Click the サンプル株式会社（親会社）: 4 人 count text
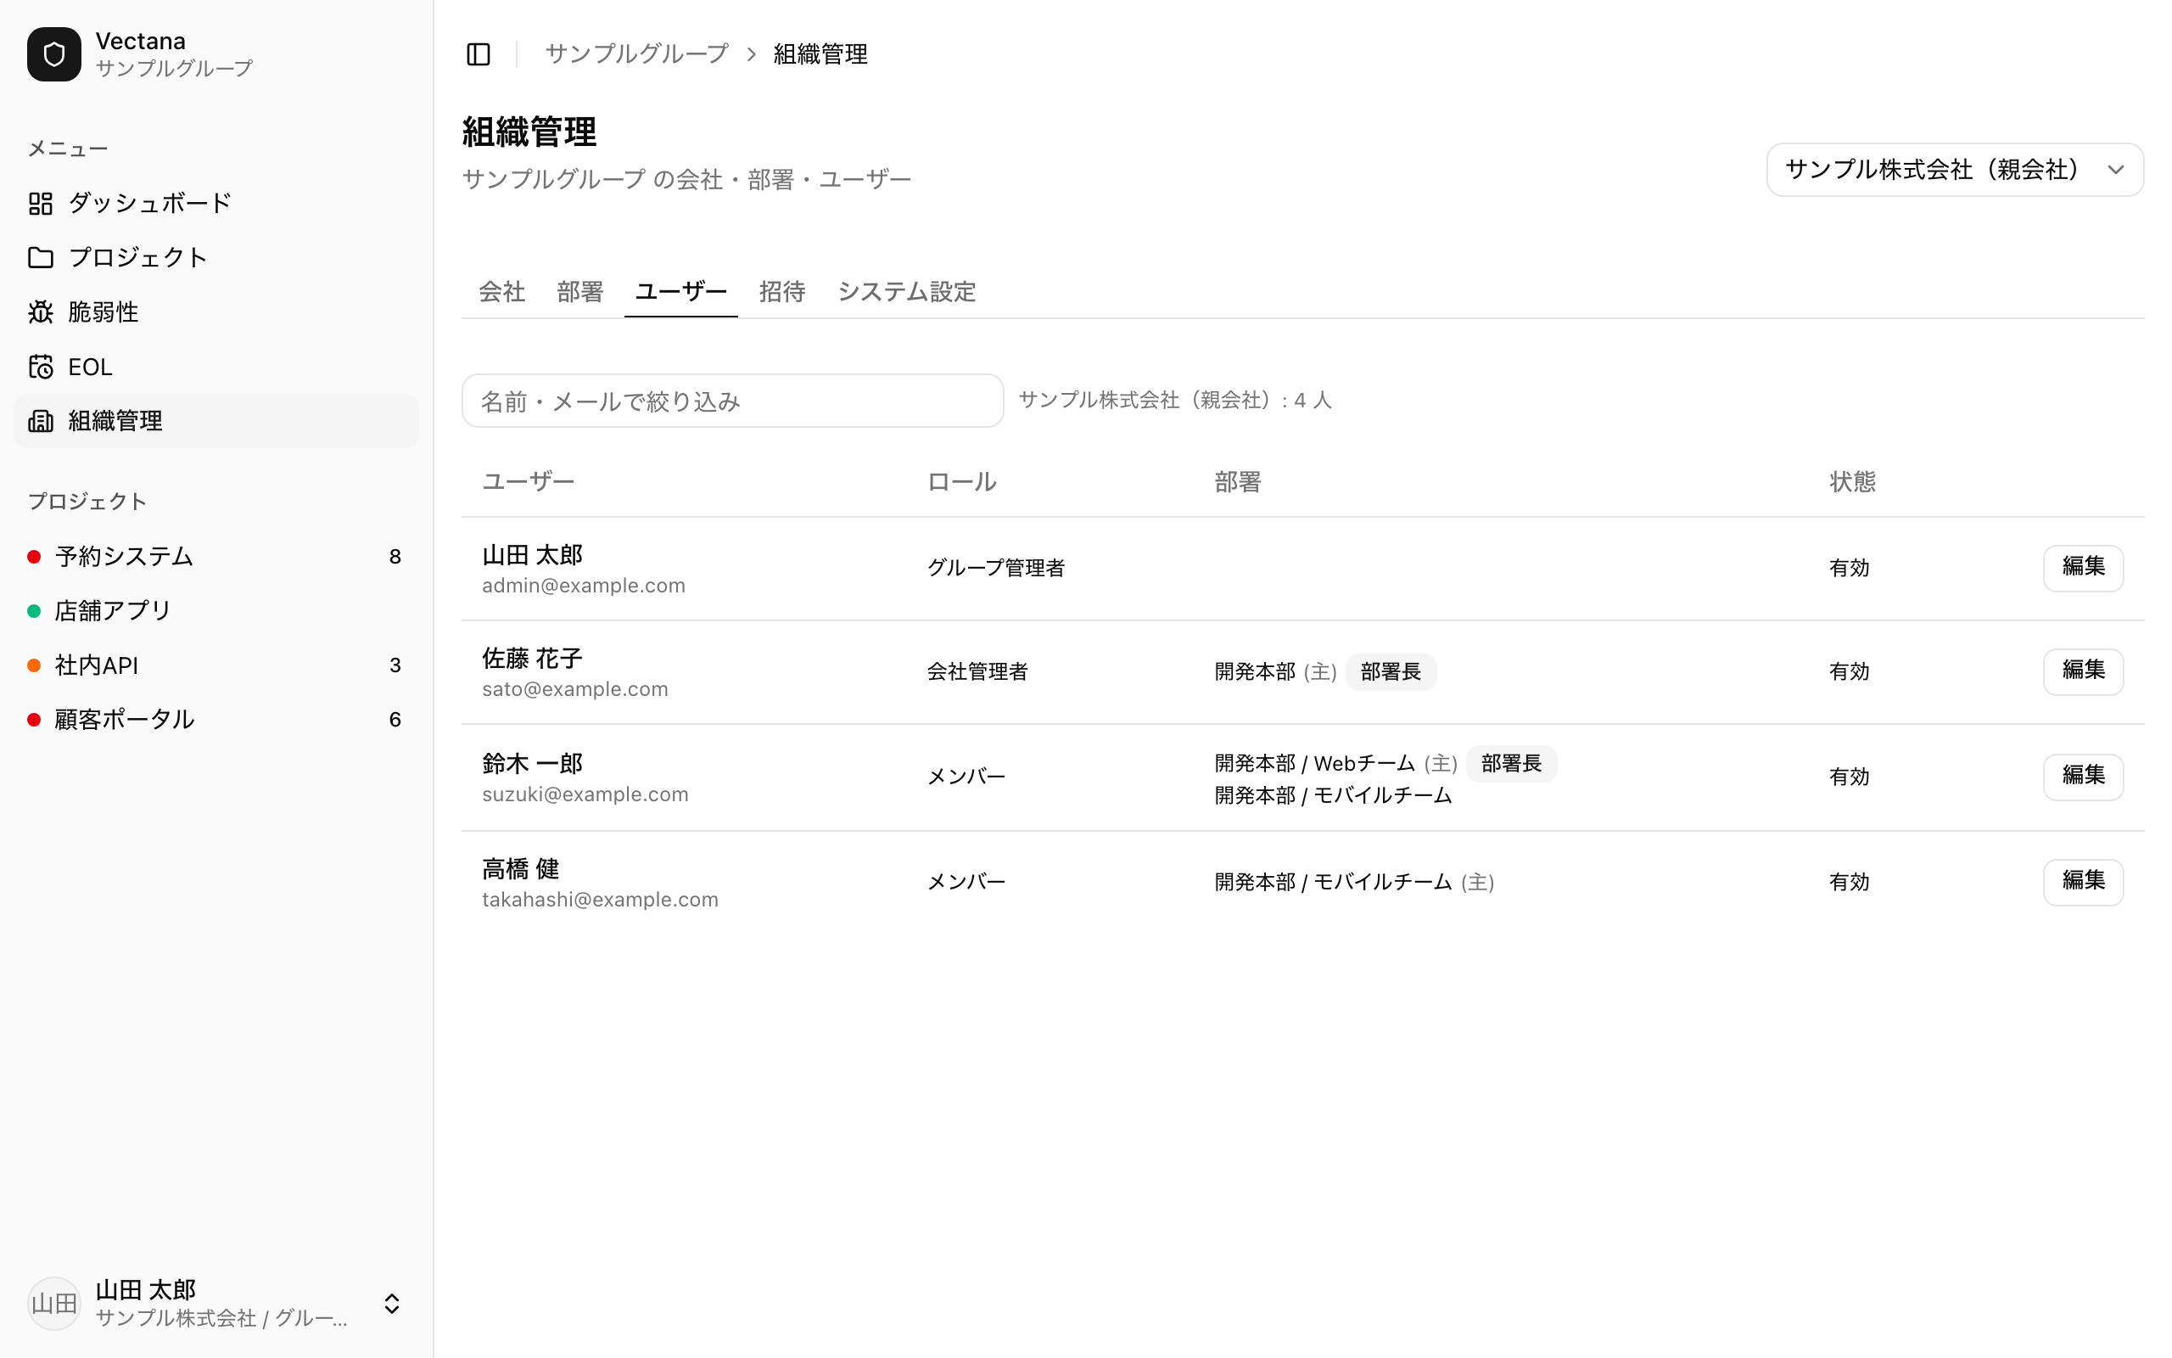This screenshot has height=1358, width=2172. (1175, 401)
